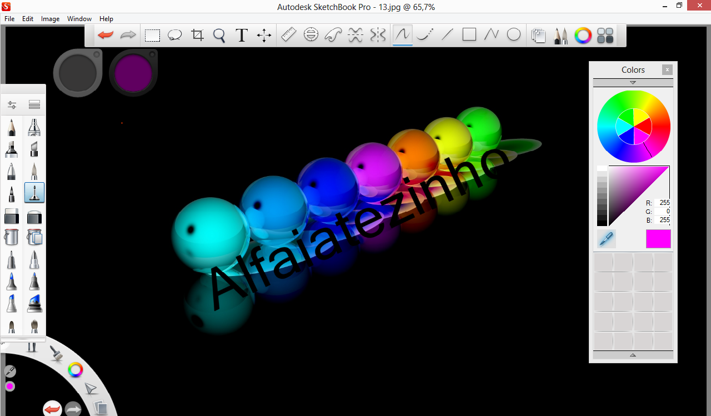Select the Soft Eraser
Screen dimensions: 711x416
pos(34,215)
